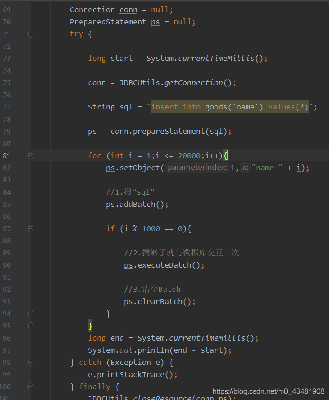Click 'PreparedStatement' on line 70
The image size is (329, 400).
(108, 22)
